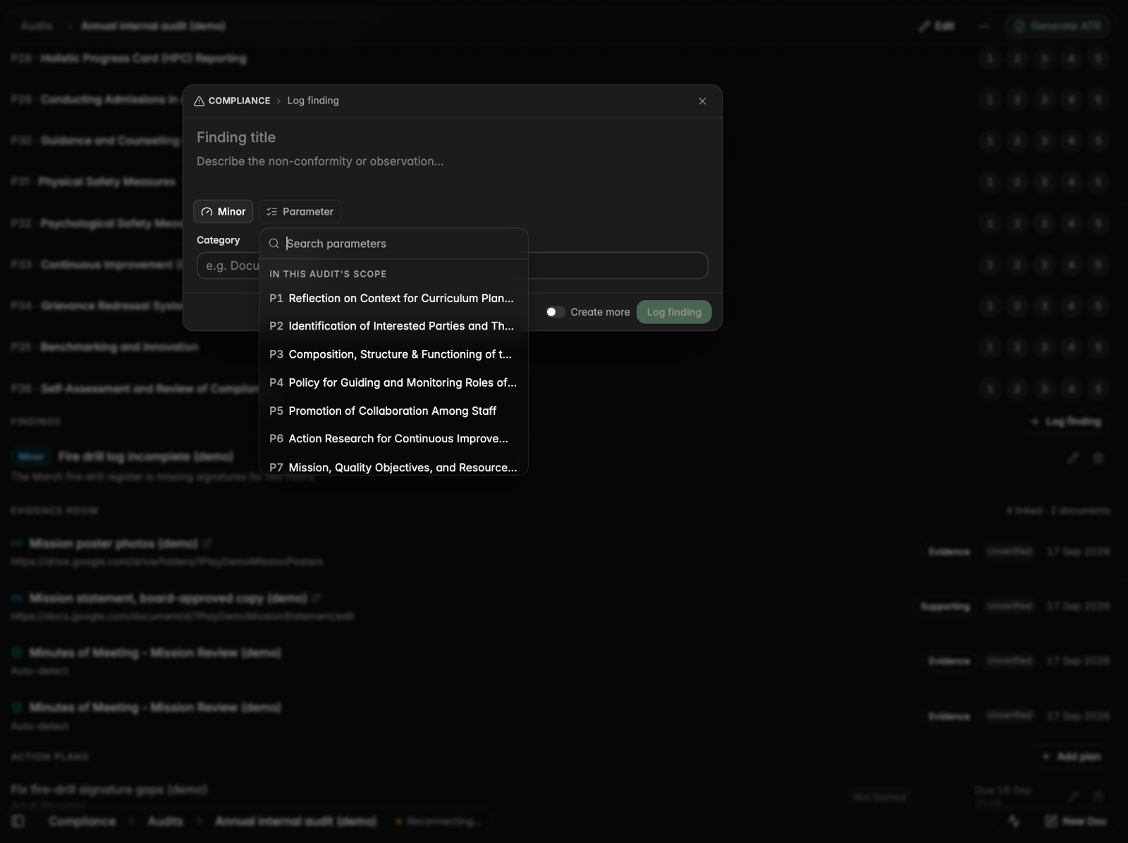Edit the Fire drill log incomplete finding

point(1073,458)
